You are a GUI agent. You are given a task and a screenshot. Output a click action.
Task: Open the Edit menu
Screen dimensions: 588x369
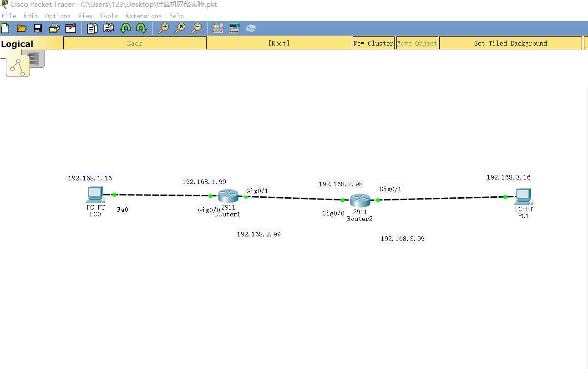coord(30,16)
